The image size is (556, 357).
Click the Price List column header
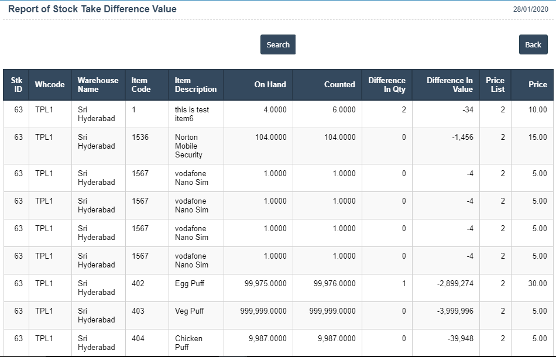pos(495,85)
